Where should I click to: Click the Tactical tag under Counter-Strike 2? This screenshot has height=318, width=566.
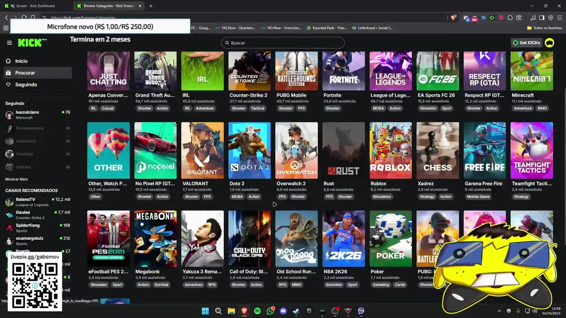coord(258,108)
